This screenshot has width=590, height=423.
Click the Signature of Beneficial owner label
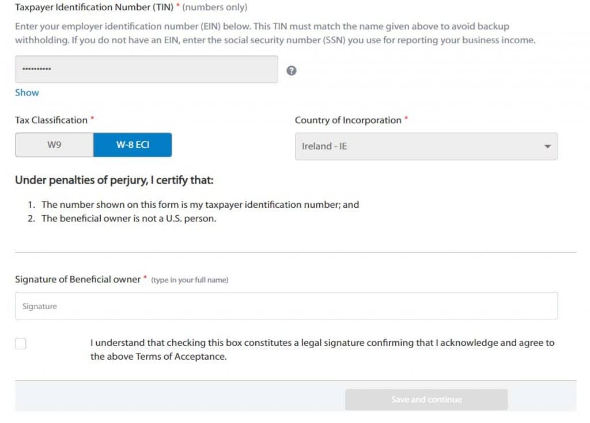click(x=78, y=279)
